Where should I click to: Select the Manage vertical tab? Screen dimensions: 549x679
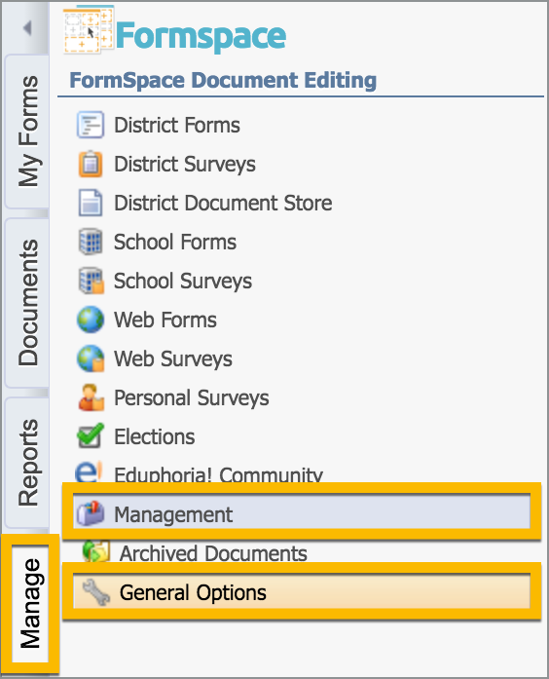pyautogui.click(x=30, y=604)
